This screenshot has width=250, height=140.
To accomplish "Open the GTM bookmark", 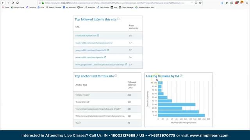I will (x=41, y=7).
